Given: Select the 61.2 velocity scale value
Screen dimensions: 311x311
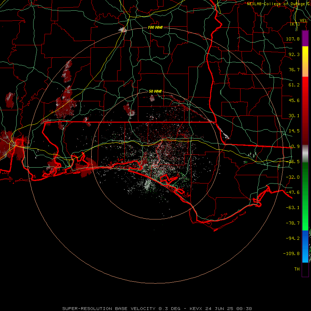Looking at the screenshot, I should pos(294,85).
